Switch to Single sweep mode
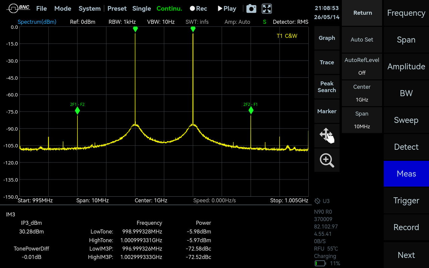Screen dimensions: 429x268 141,9
